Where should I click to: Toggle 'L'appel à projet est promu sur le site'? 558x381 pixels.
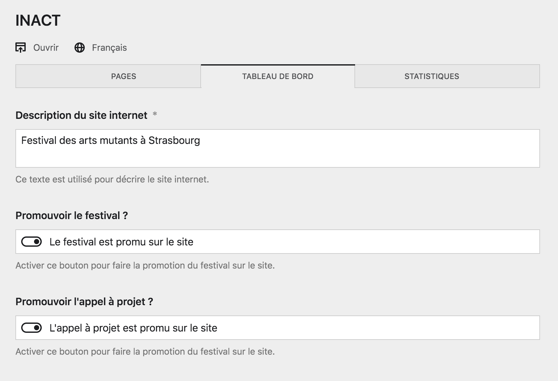[x=31, y=328]
